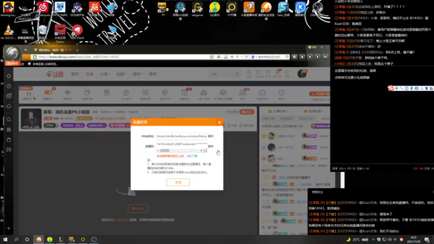Open Windows taskbar search
The width and height of the screenshot is (434, 244).
point(16,239)
